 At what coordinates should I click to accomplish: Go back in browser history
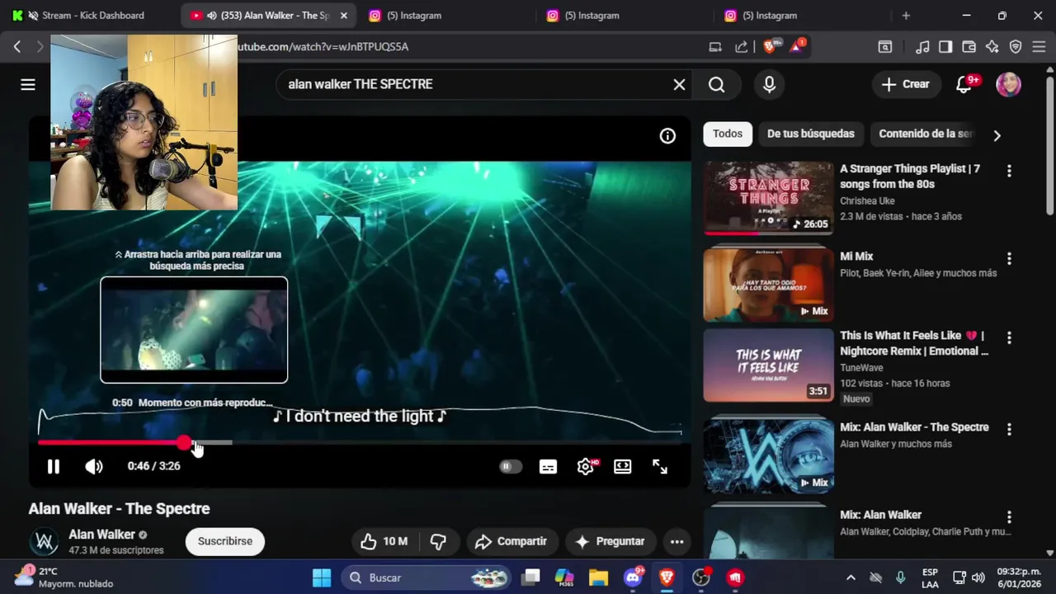(x=16, y=47)
